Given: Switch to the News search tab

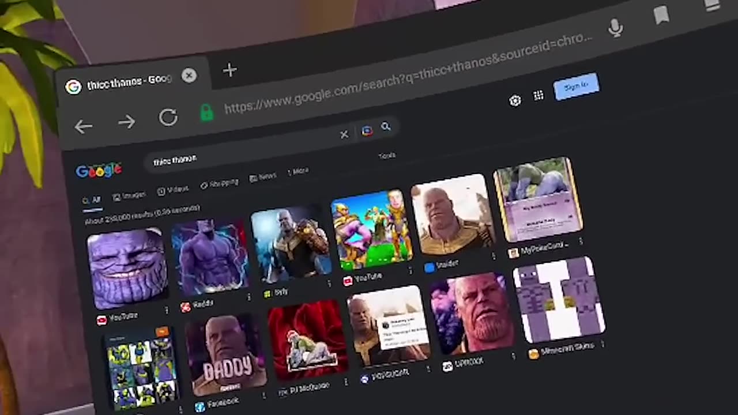Looking at the screenshot, I should click(x=263, y=178).
